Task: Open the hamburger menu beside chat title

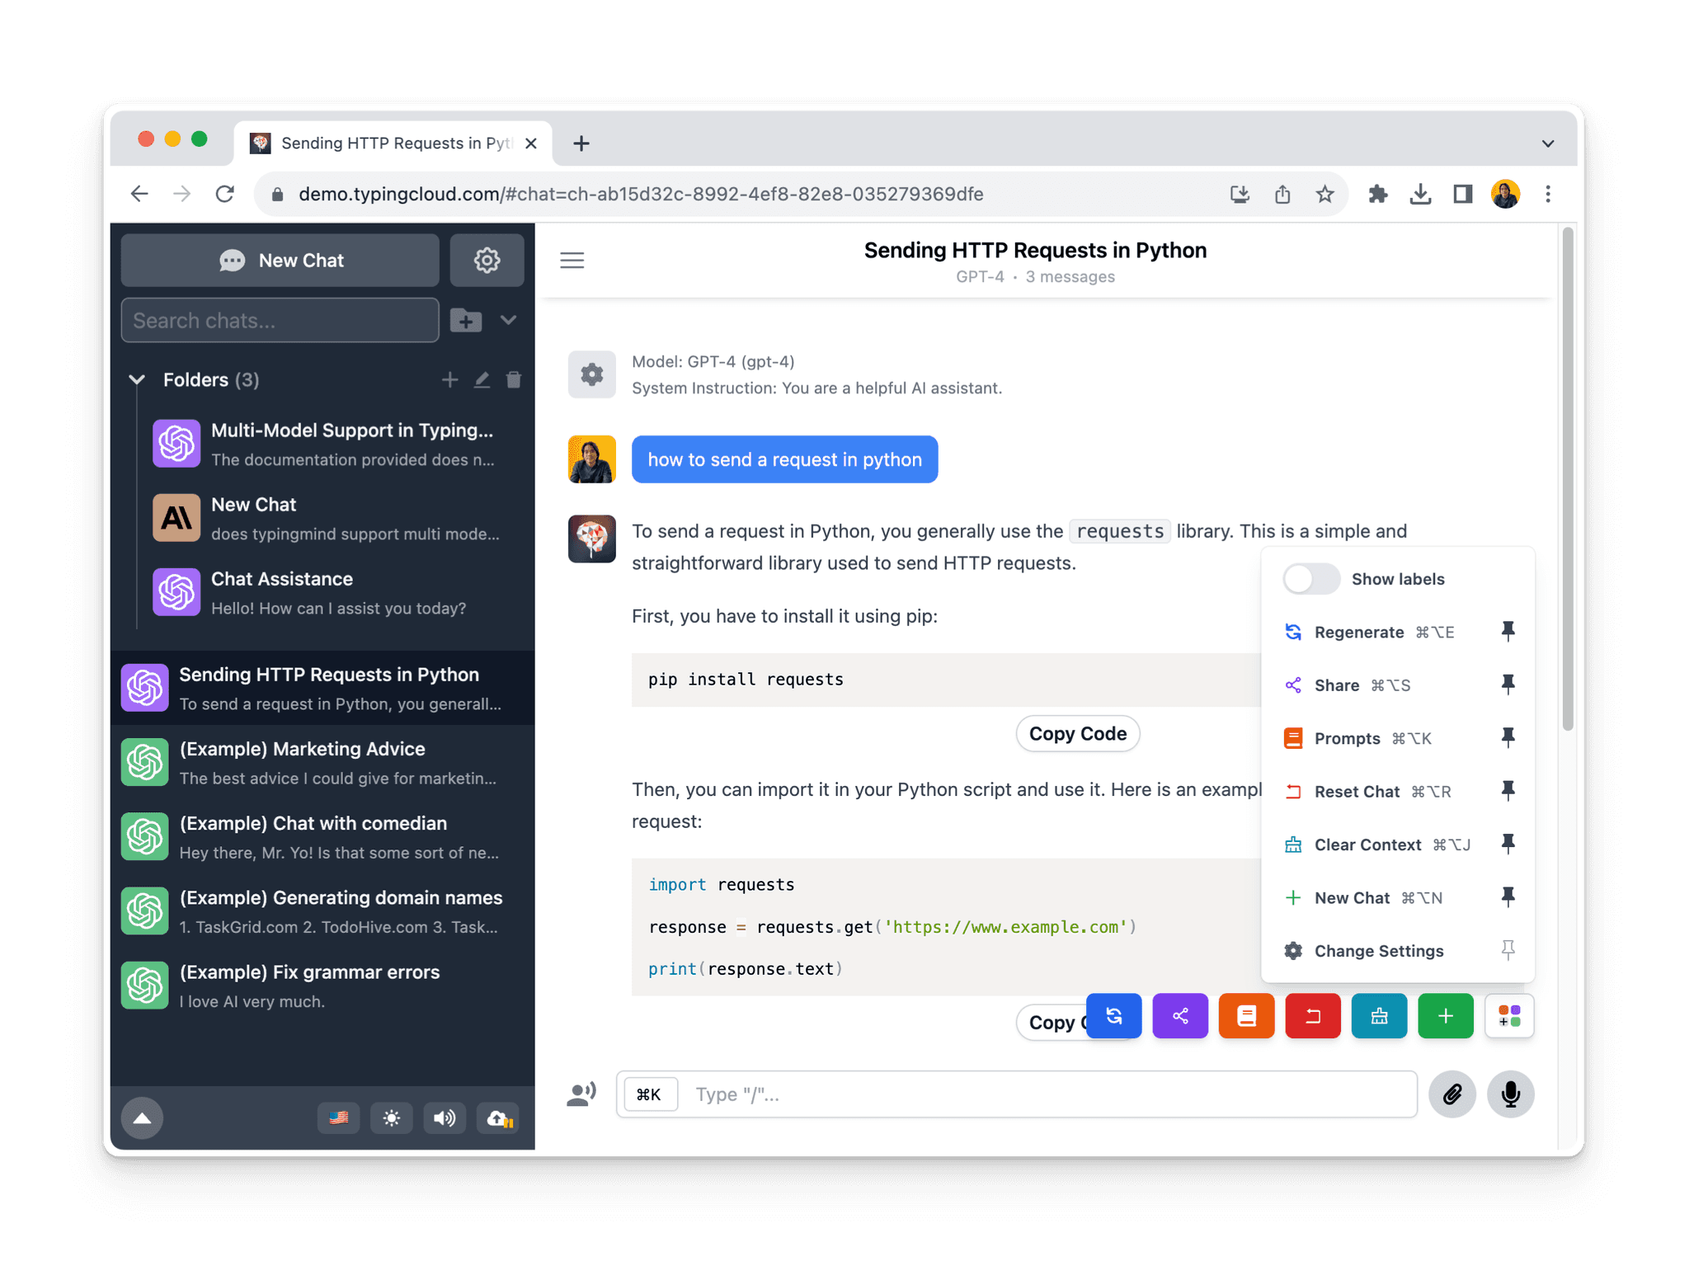Action: [x=572, y=260]
